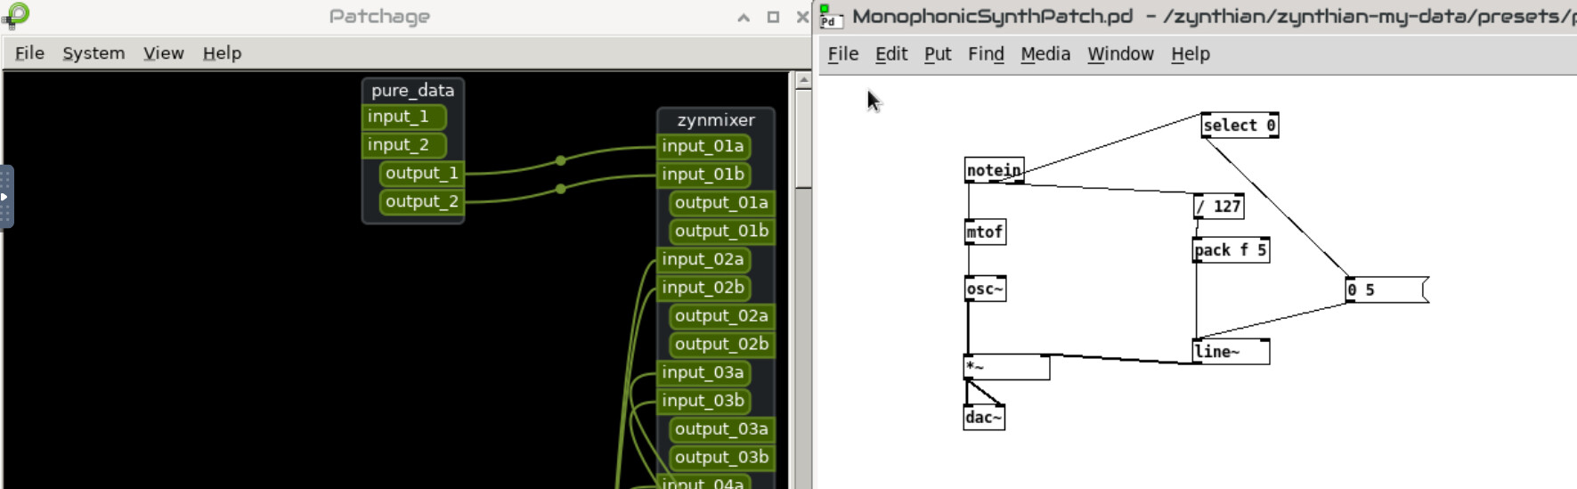Click the connection dot on the output_2 cable

point(560,189)
